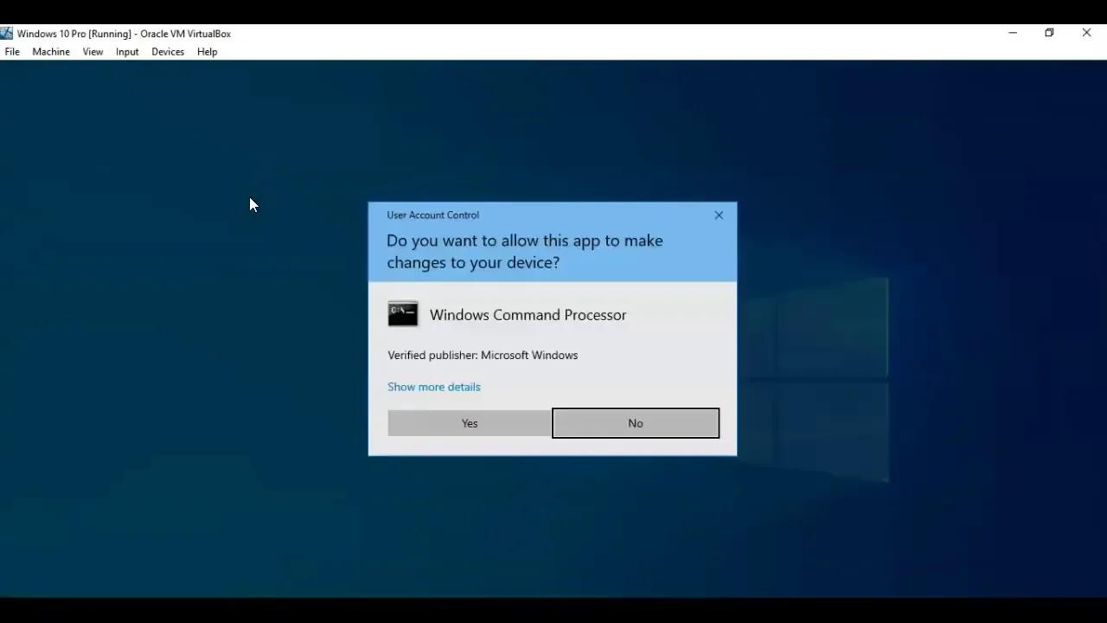Image resolution: width=1107 pixels, height=623 pixels.
Task: Click the VirtualBox icon in the title bar
Action: pyautogui.click(x=7, y=33)
